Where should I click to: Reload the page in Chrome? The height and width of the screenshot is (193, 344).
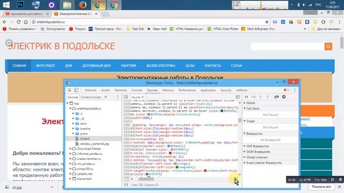[x=19, y=22]
